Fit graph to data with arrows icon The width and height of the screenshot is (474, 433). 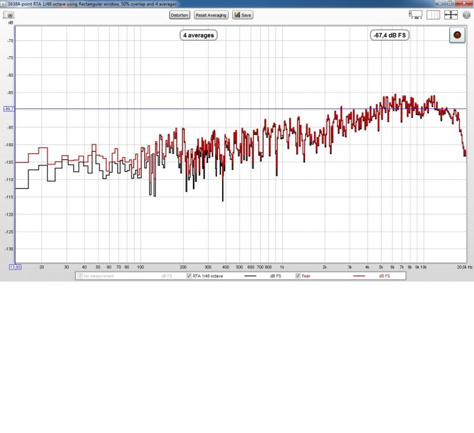click(451, 15)
